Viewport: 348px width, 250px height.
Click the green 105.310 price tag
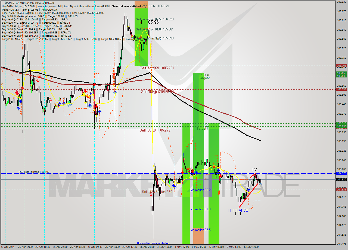point(342,123)
